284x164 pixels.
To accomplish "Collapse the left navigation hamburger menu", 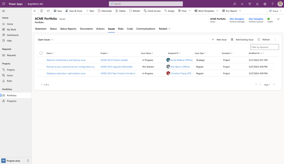I will click(4, 11).
